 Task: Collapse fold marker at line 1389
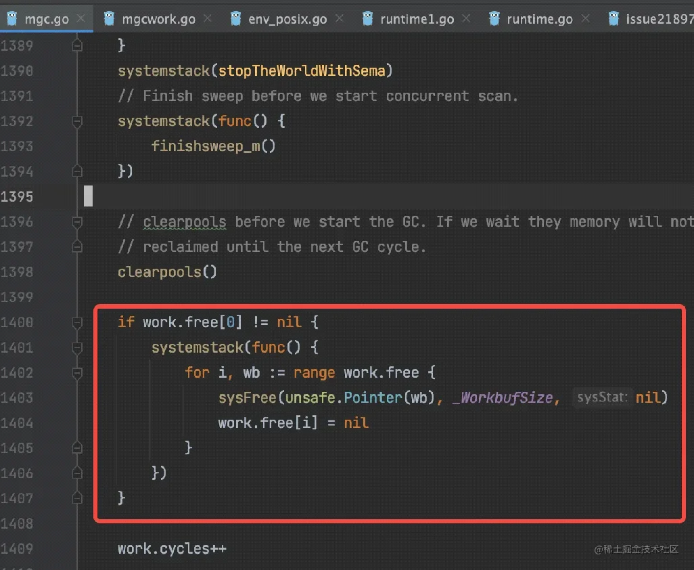point(77,45)
